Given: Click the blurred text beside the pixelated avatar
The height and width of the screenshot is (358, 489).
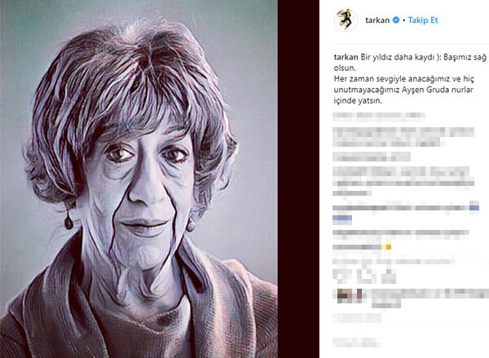Looking at the screenshot, I should [x=430, y=297].
